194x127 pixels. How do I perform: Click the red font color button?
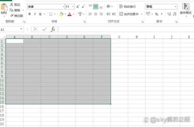click(70, 14)
